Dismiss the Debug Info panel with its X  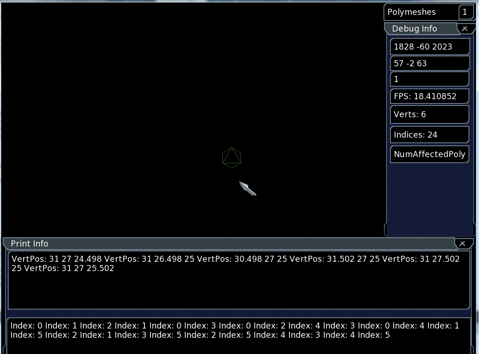(x=464, y=28)
